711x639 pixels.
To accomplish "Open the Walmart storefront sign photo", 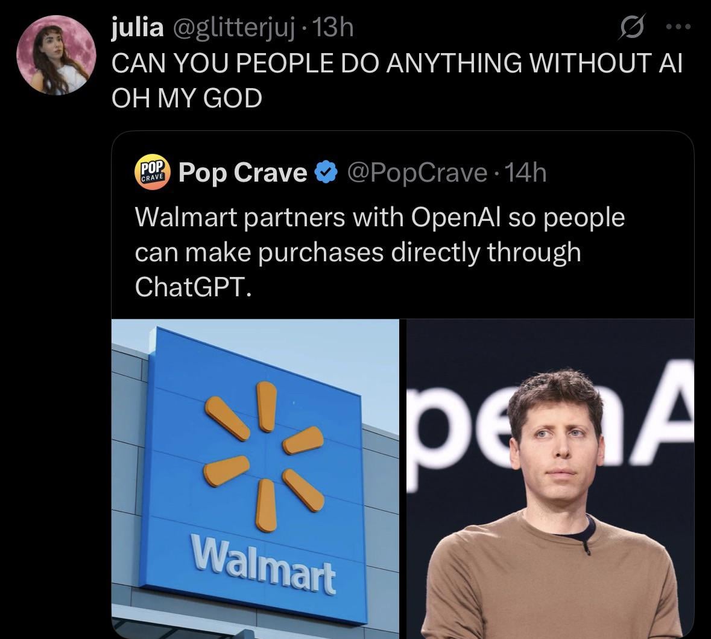I will [x=255, y=478].
